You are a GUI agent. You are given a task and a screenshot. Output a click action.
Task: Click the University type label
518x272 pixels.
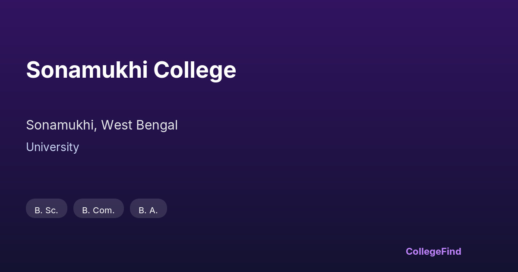click(52, 147)
